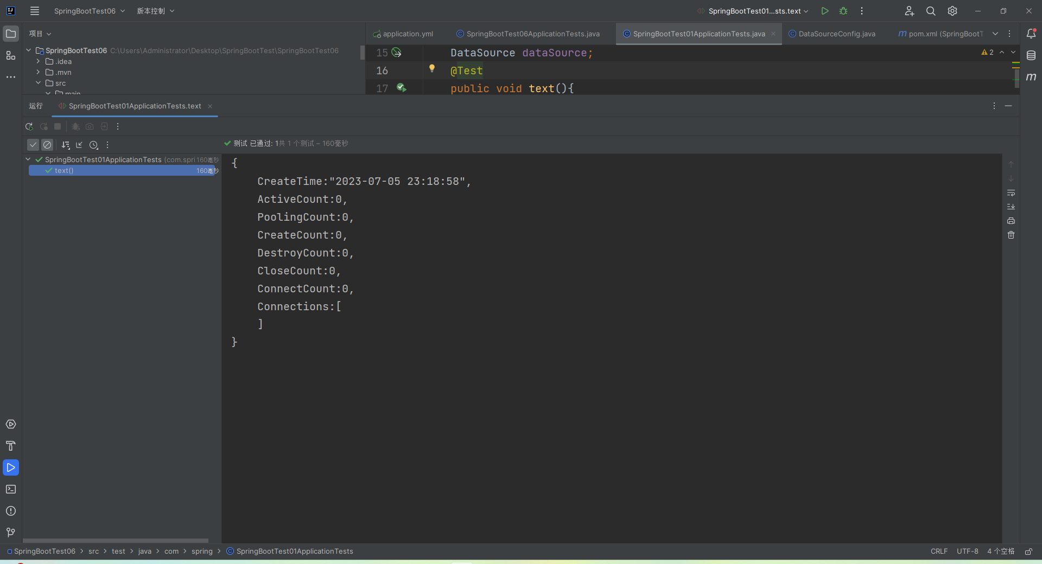Open the Problems tool window
This screenshot has width=1042, height=564.
coord(11,511)
